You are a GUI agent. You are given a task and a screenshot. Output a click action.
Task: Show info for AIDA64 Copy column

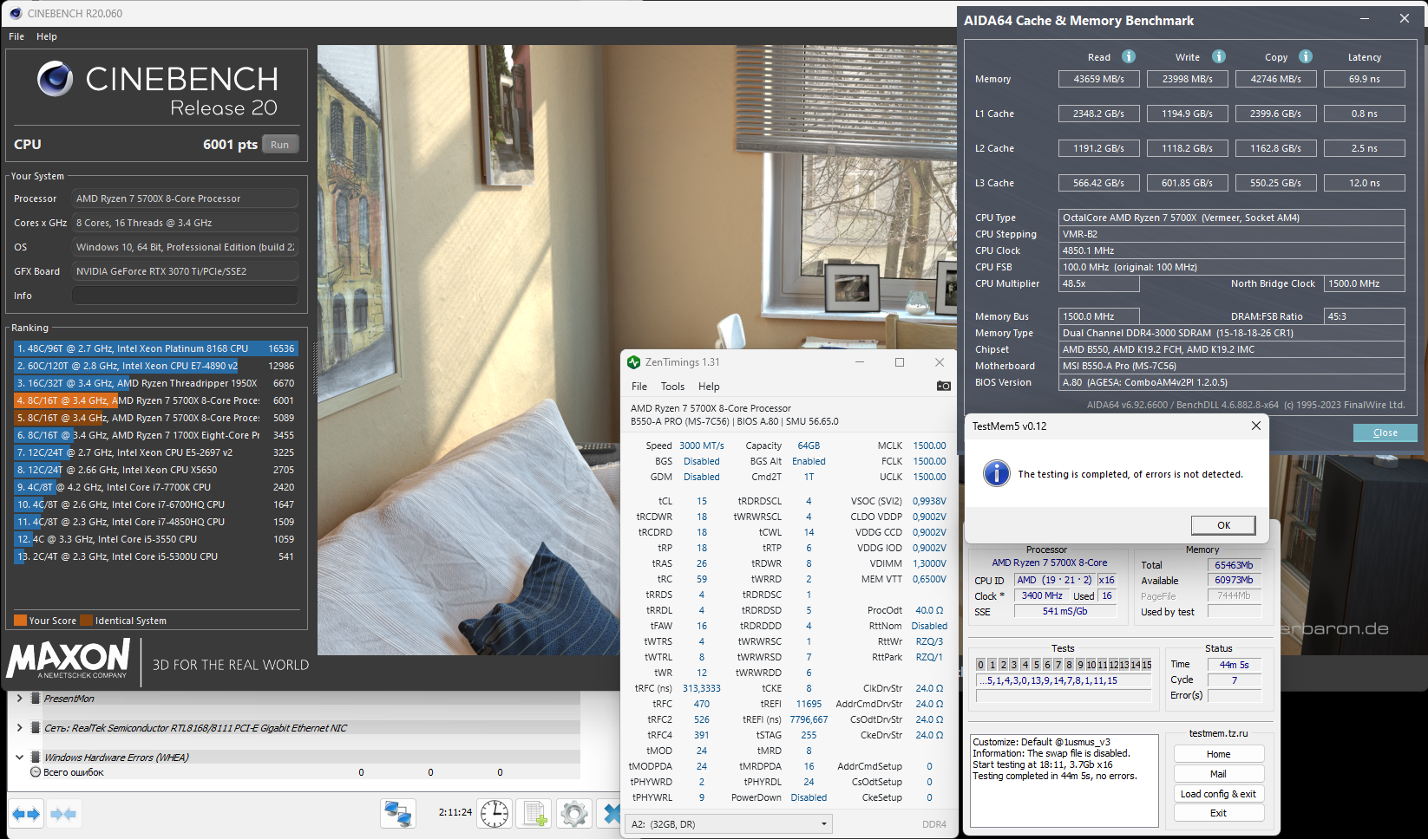(x=1306, y=56)
